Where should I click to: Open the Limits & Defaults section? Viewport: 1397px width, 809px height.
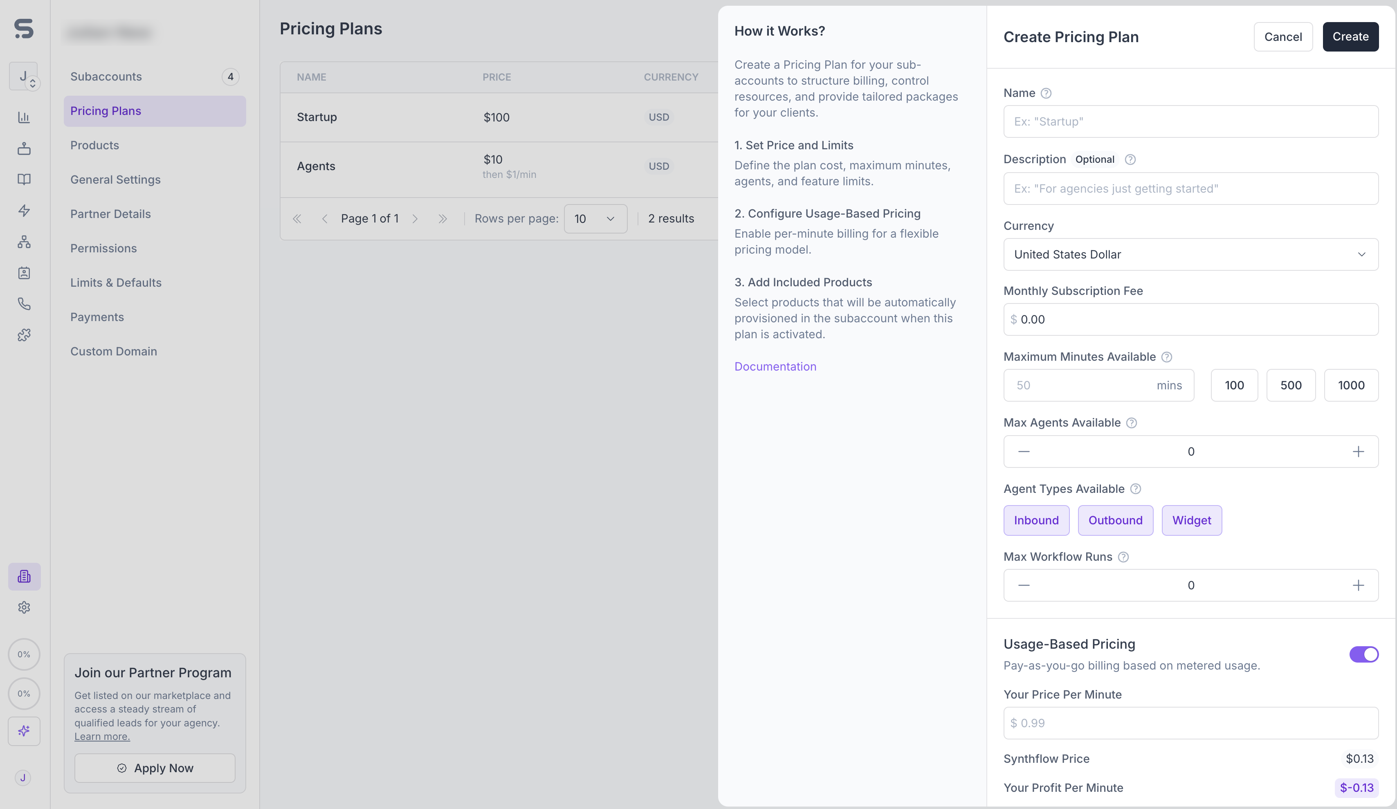pos(116,282)
